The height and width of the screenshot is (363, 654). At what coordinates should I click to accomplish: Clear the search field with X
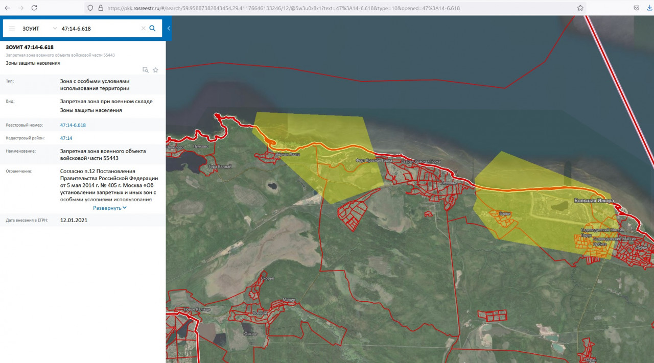[x=143, y=29]
